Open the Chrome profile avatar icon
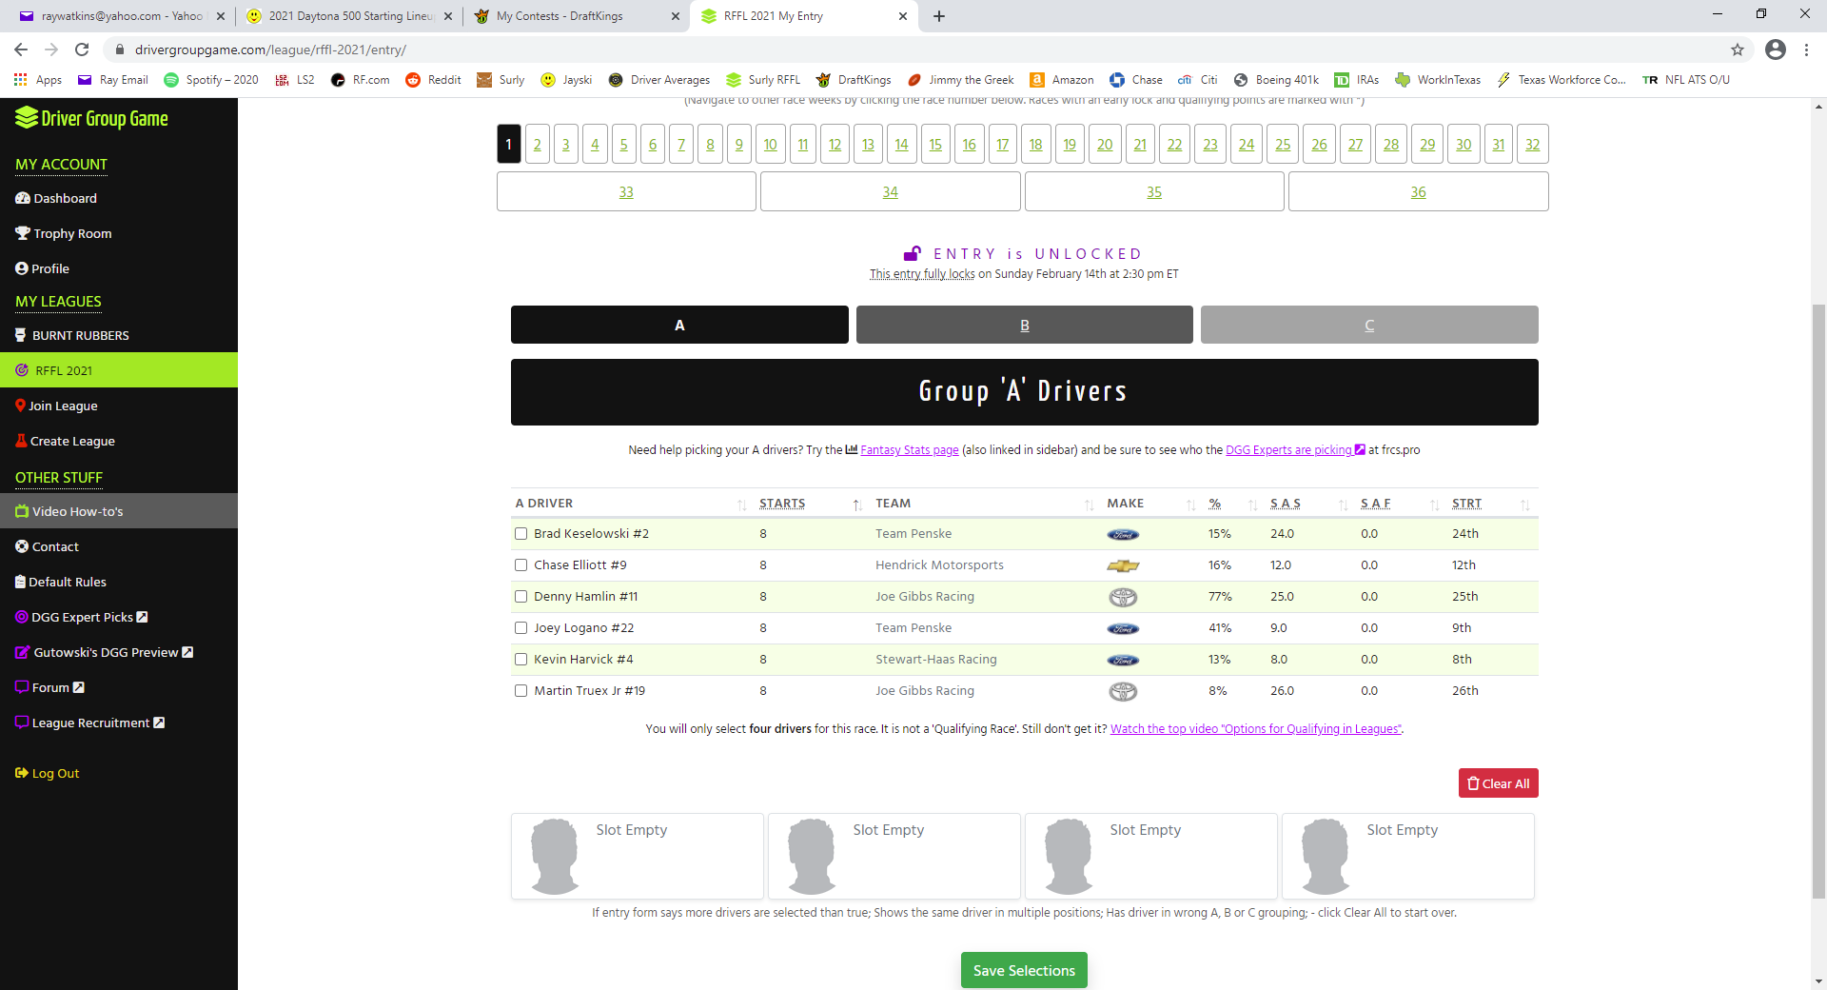The height and width of the screenshot is (990, 1827). tap(1775, 49)
